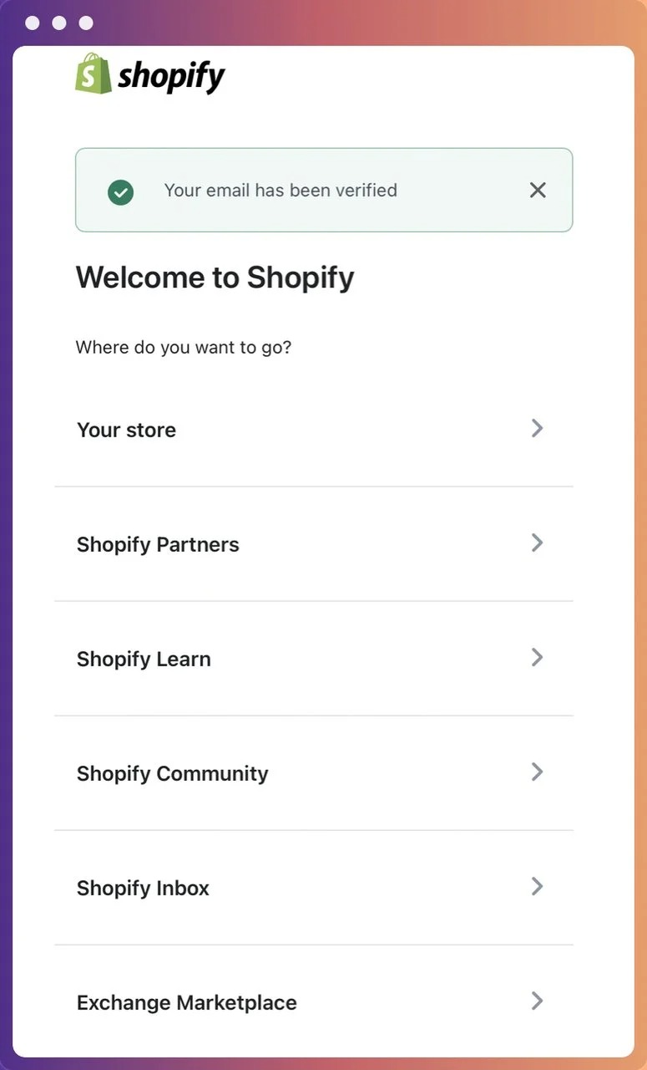The image size is (647, 1070).
Task: Click the chevron beside Shopify Inbox
Action: tap(537, 886)
